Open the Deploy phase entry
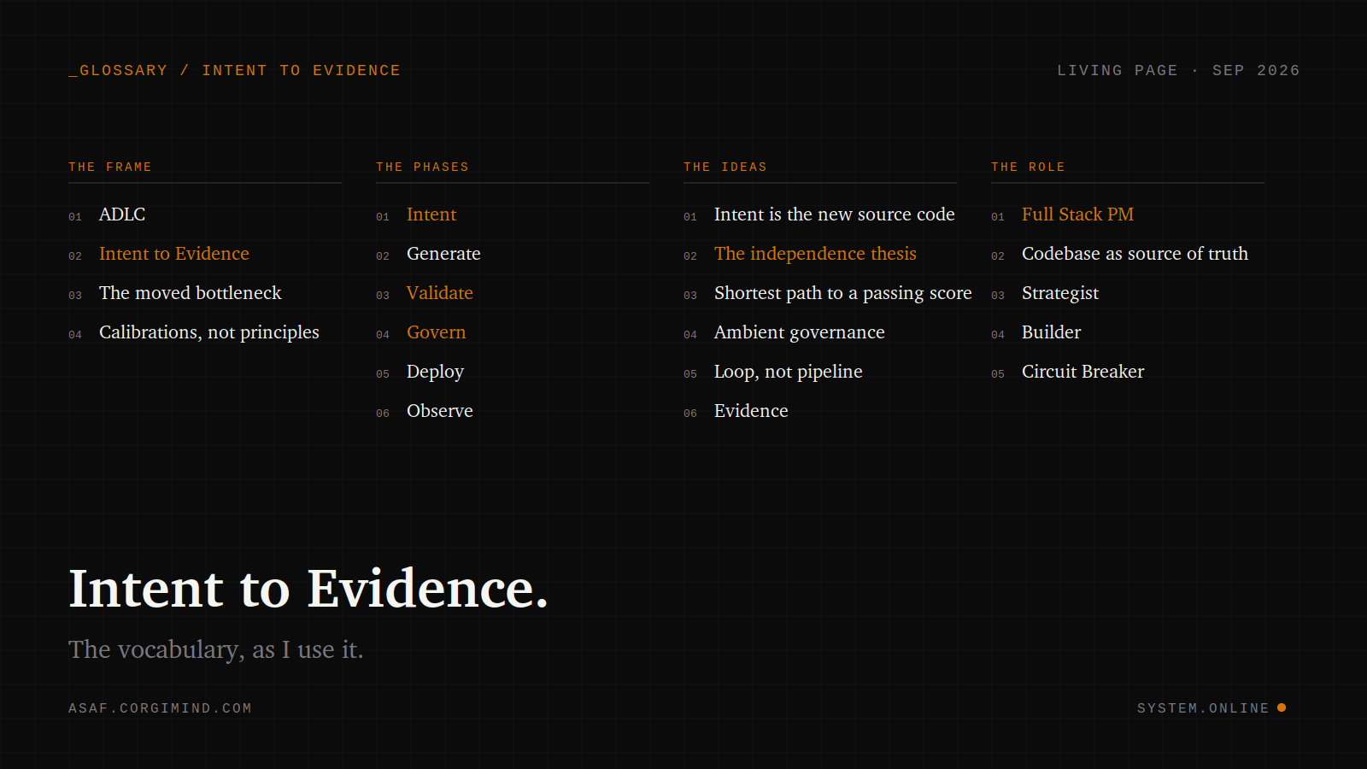 435,372
